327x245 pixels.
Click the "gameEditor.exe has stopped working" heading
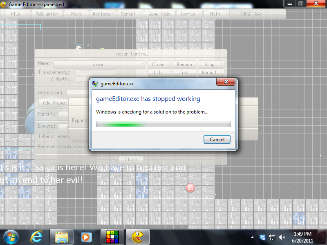click(148, 98)
